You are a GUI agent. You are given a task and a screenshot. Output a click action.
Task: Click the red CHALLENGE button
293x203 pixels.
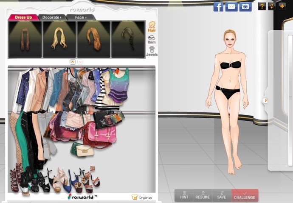(245, 195)
